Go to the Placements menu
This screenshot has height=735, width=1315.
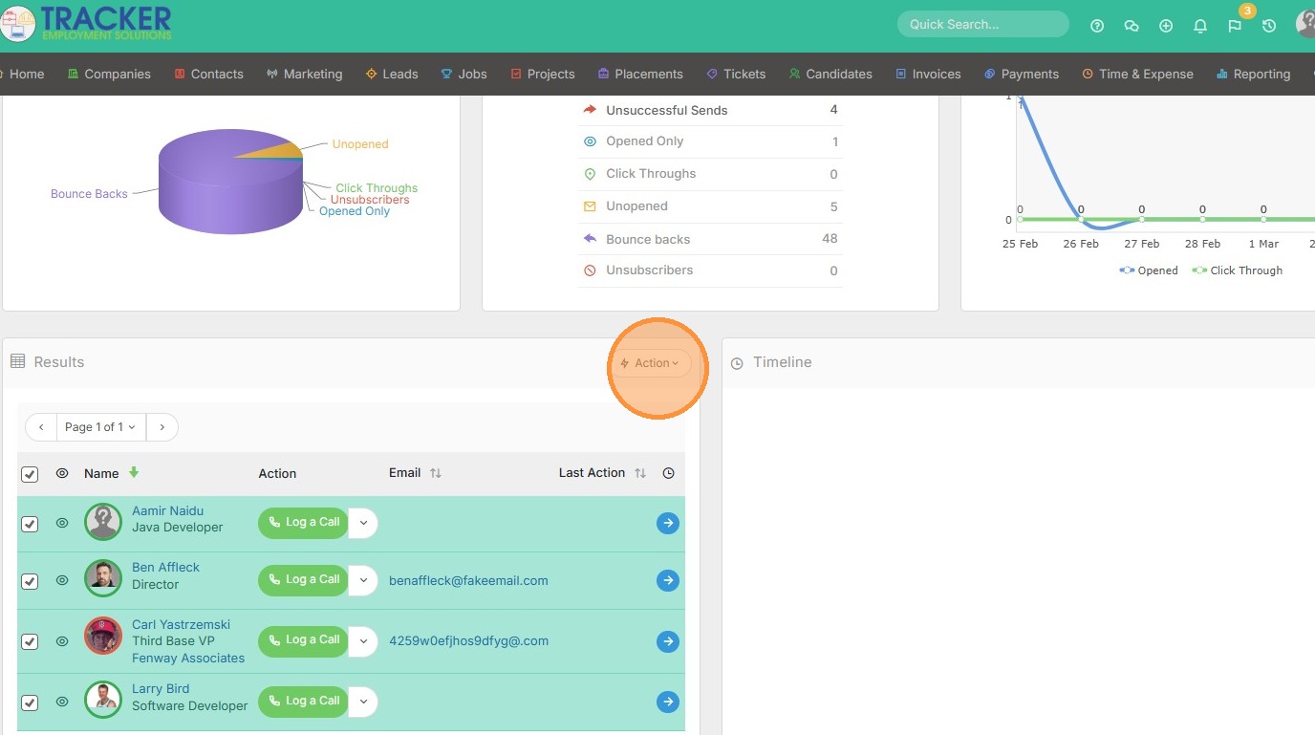tap(640, 74)
